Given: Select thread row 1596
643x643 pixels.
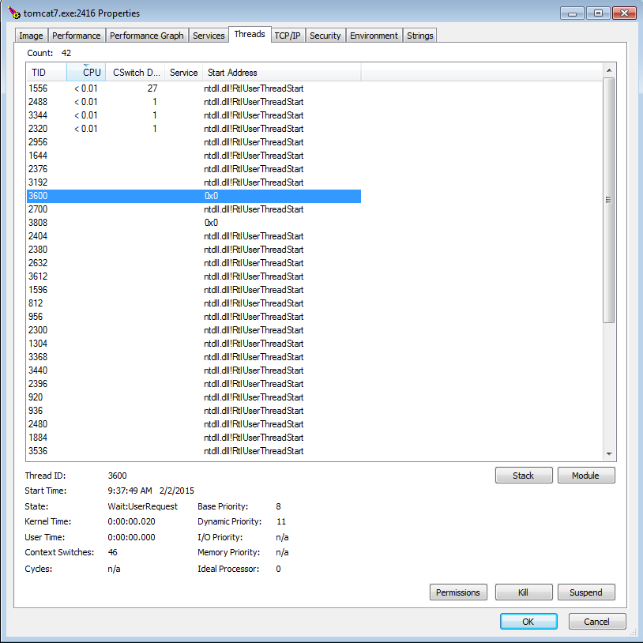Looking at the screenshot, I should click(x=194, y=290).
